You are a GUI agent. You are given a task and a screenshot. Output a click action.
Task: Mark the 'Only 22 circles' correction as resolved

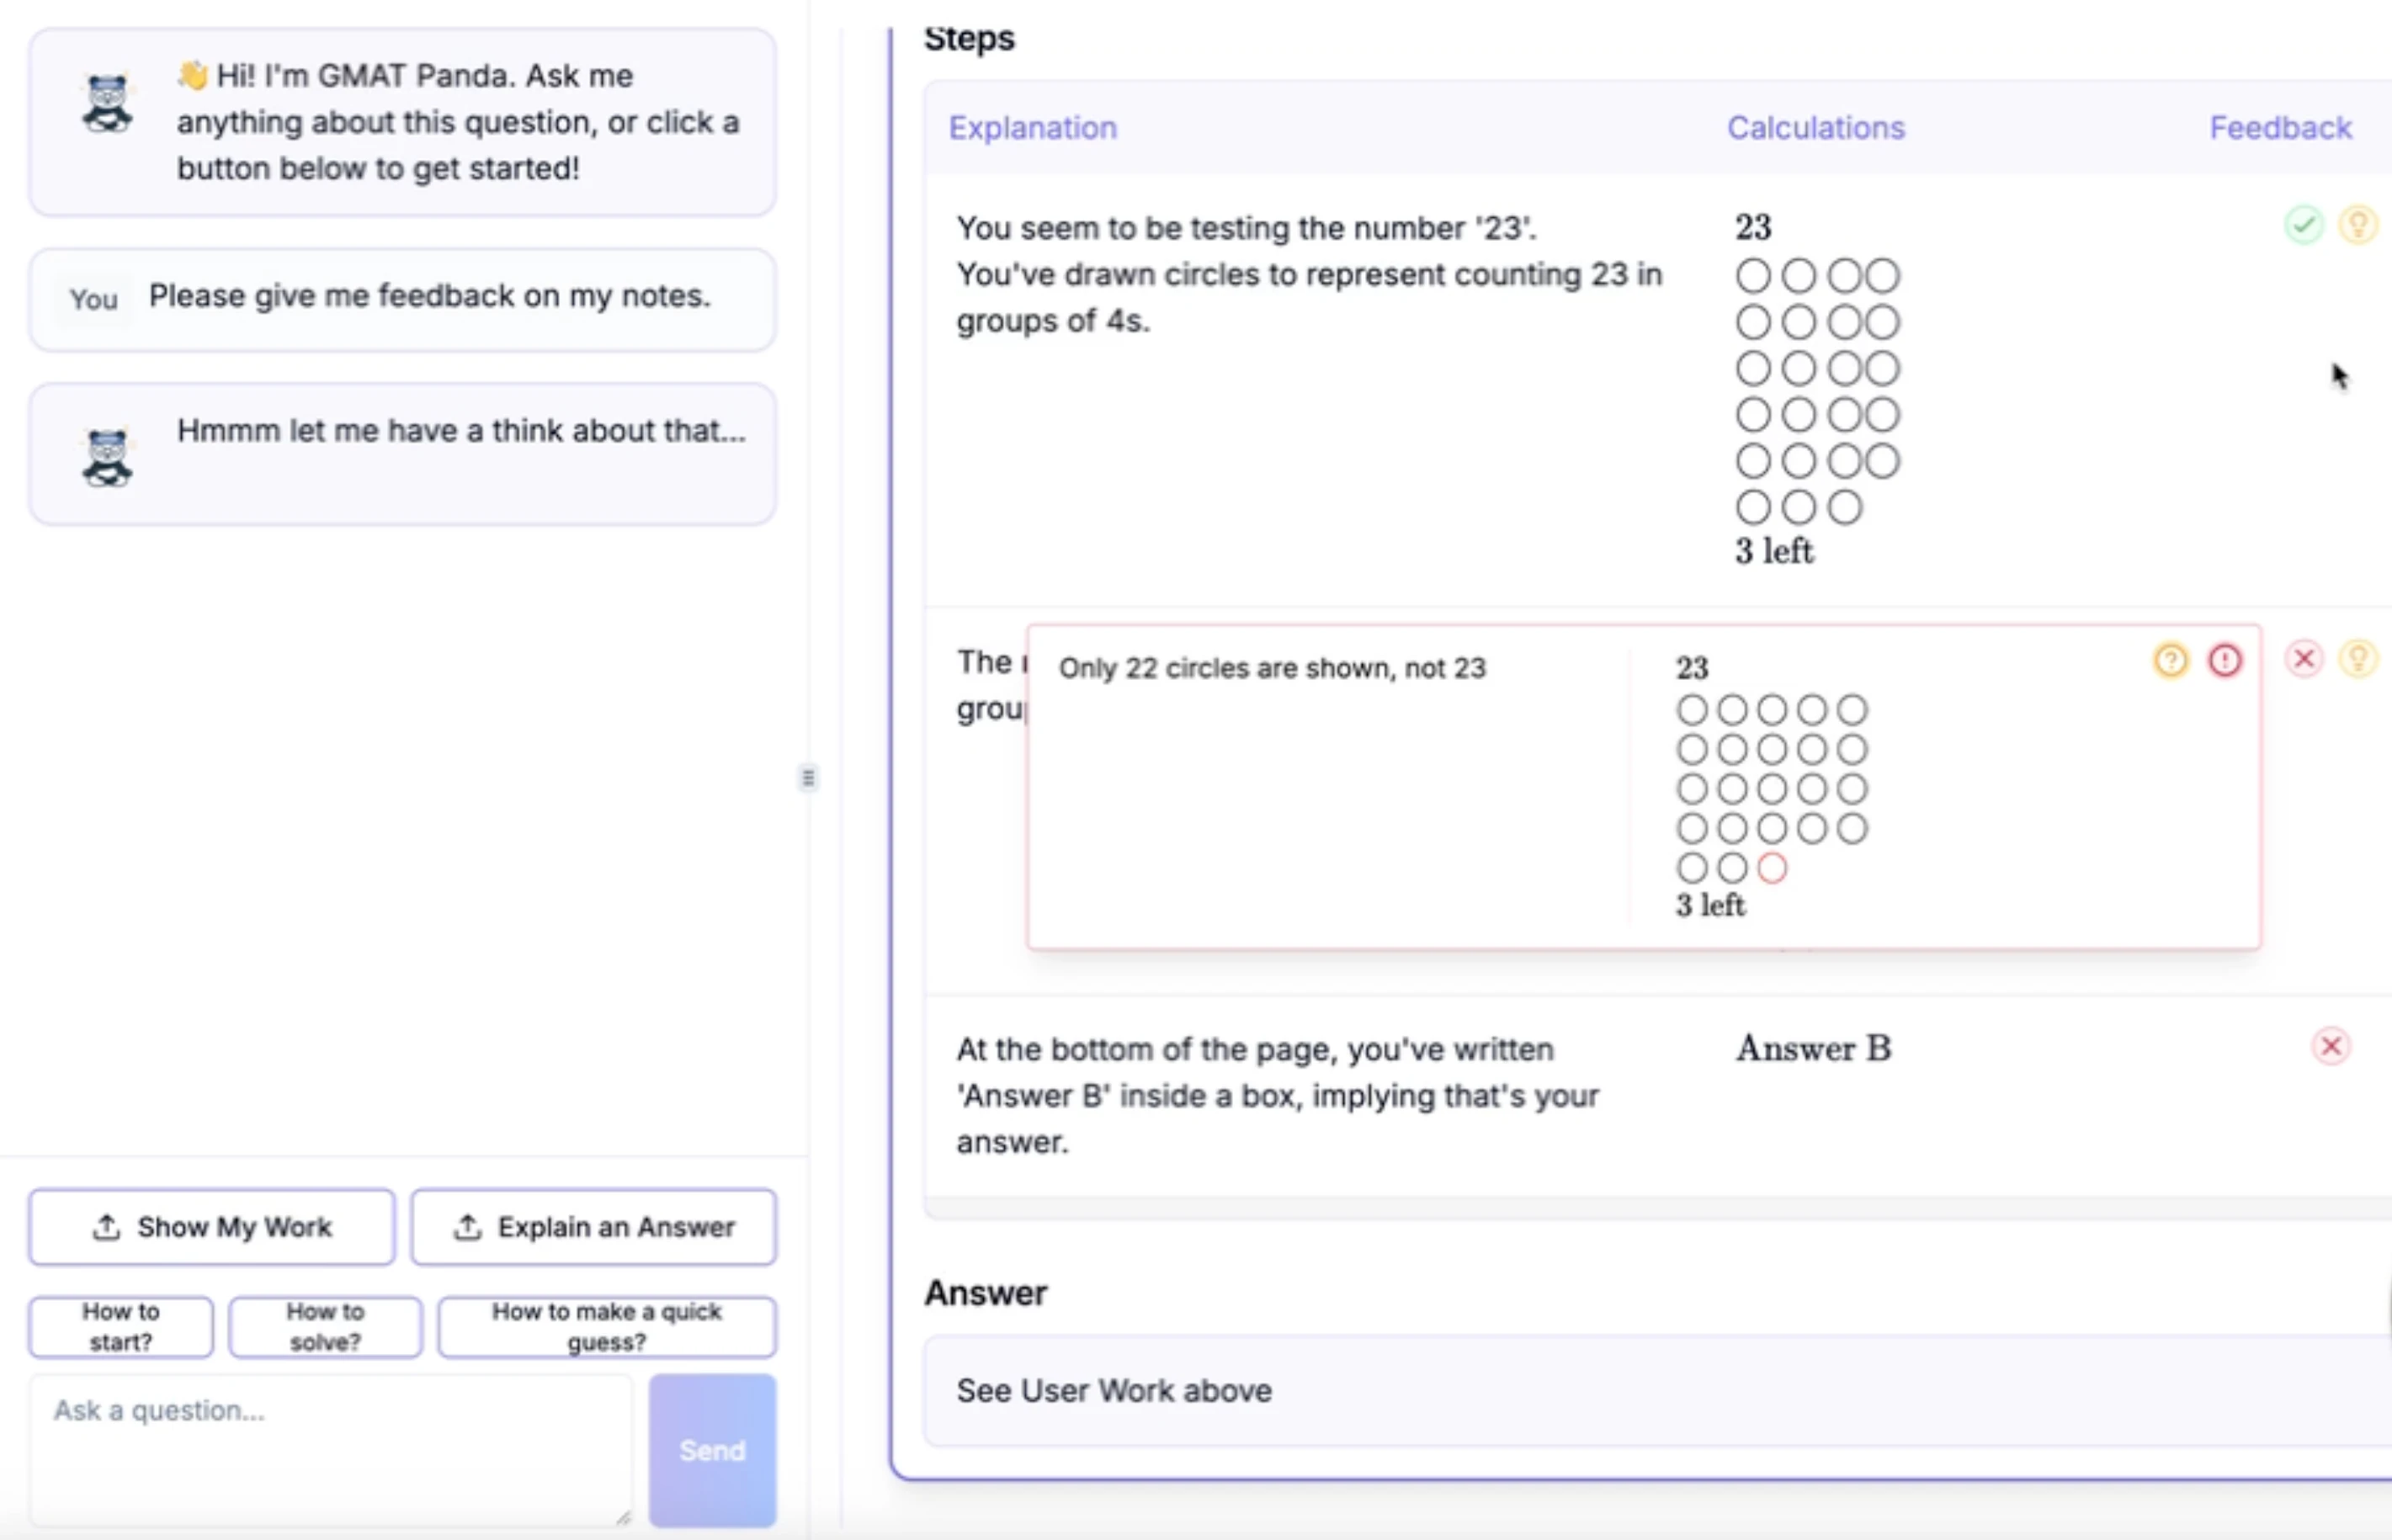click(2305, 658)
